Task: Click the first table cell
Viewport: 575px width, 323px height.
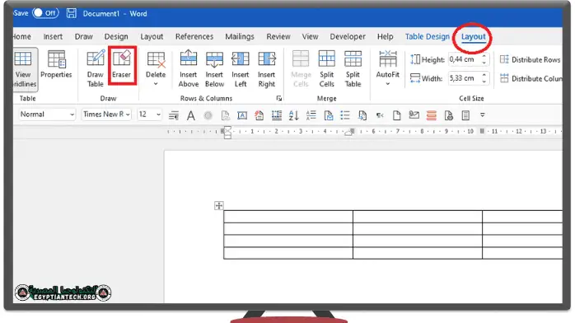Action: 288,217
